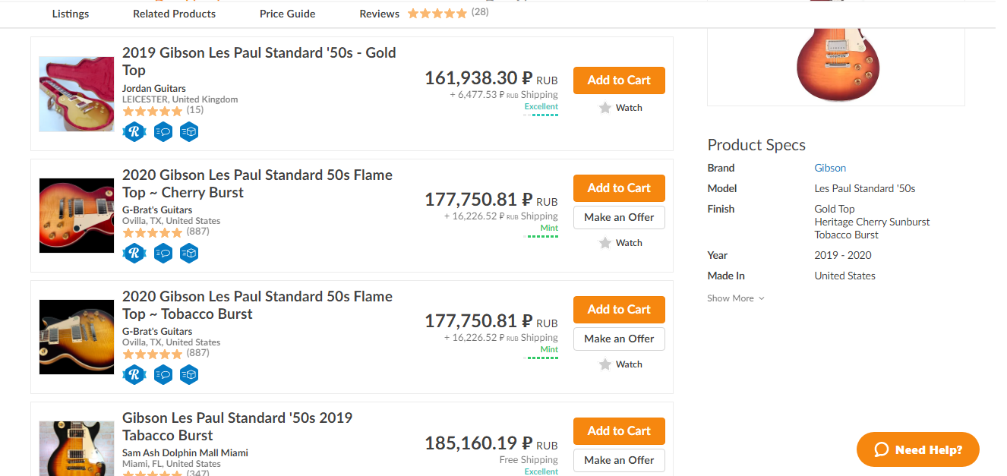
Task: Toggle Watch star for Cherry Burst listing
Action: click(620, 243)
